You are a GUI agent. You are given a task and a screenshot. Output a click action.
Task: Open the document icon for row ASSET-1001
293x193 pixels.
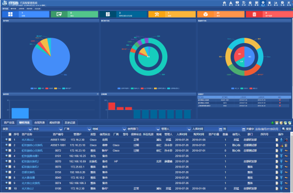coord(277,145)
